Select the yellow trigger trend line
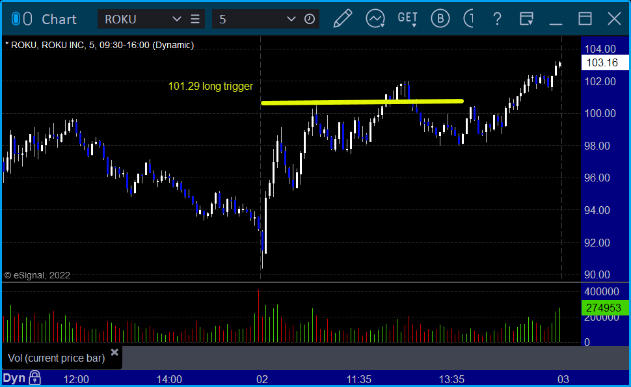 pyautogui.click(x=362, y=102)
